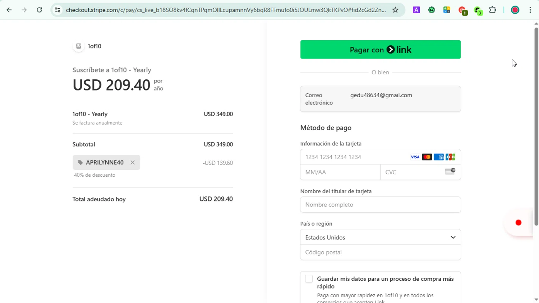Click the 'O bien' separator text

pyautogui.click(x=380, y=73)
